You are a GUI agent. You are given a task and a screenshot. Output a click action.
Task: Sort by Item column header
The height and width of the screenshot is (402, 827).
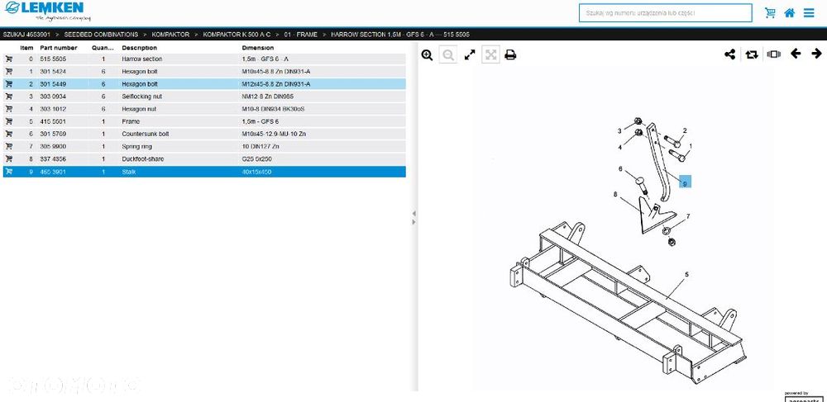point(26,48)
